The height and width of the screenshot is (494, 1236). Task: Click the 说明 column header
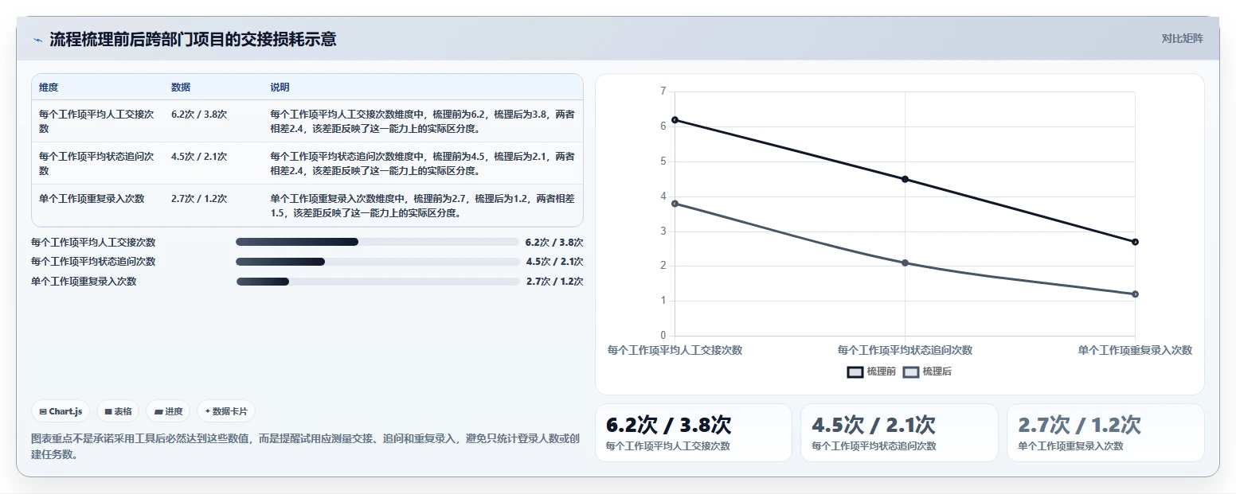point(280,88)
